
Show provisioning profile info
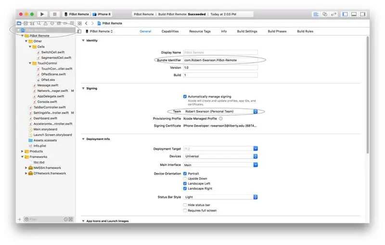coord(221,118)
